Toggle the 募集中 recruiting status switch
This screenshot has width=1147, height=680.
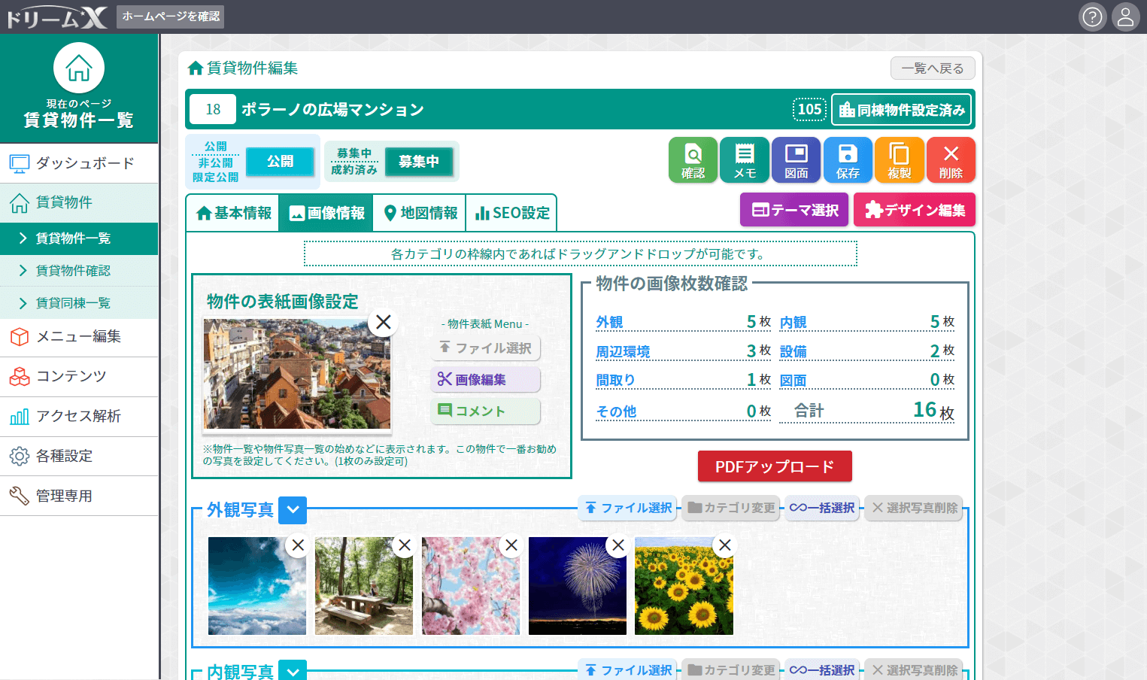[418, 162]
